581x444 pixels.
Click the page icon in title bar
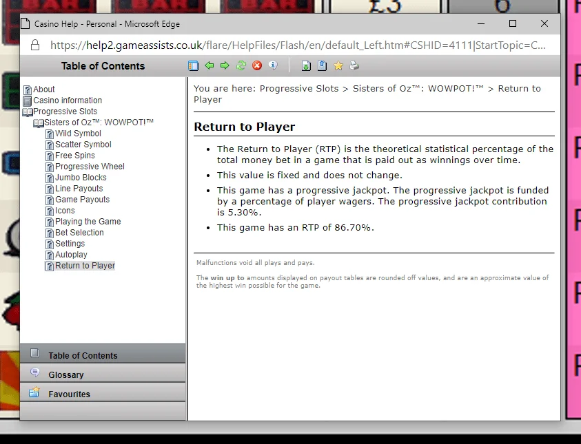coord(26,23)
